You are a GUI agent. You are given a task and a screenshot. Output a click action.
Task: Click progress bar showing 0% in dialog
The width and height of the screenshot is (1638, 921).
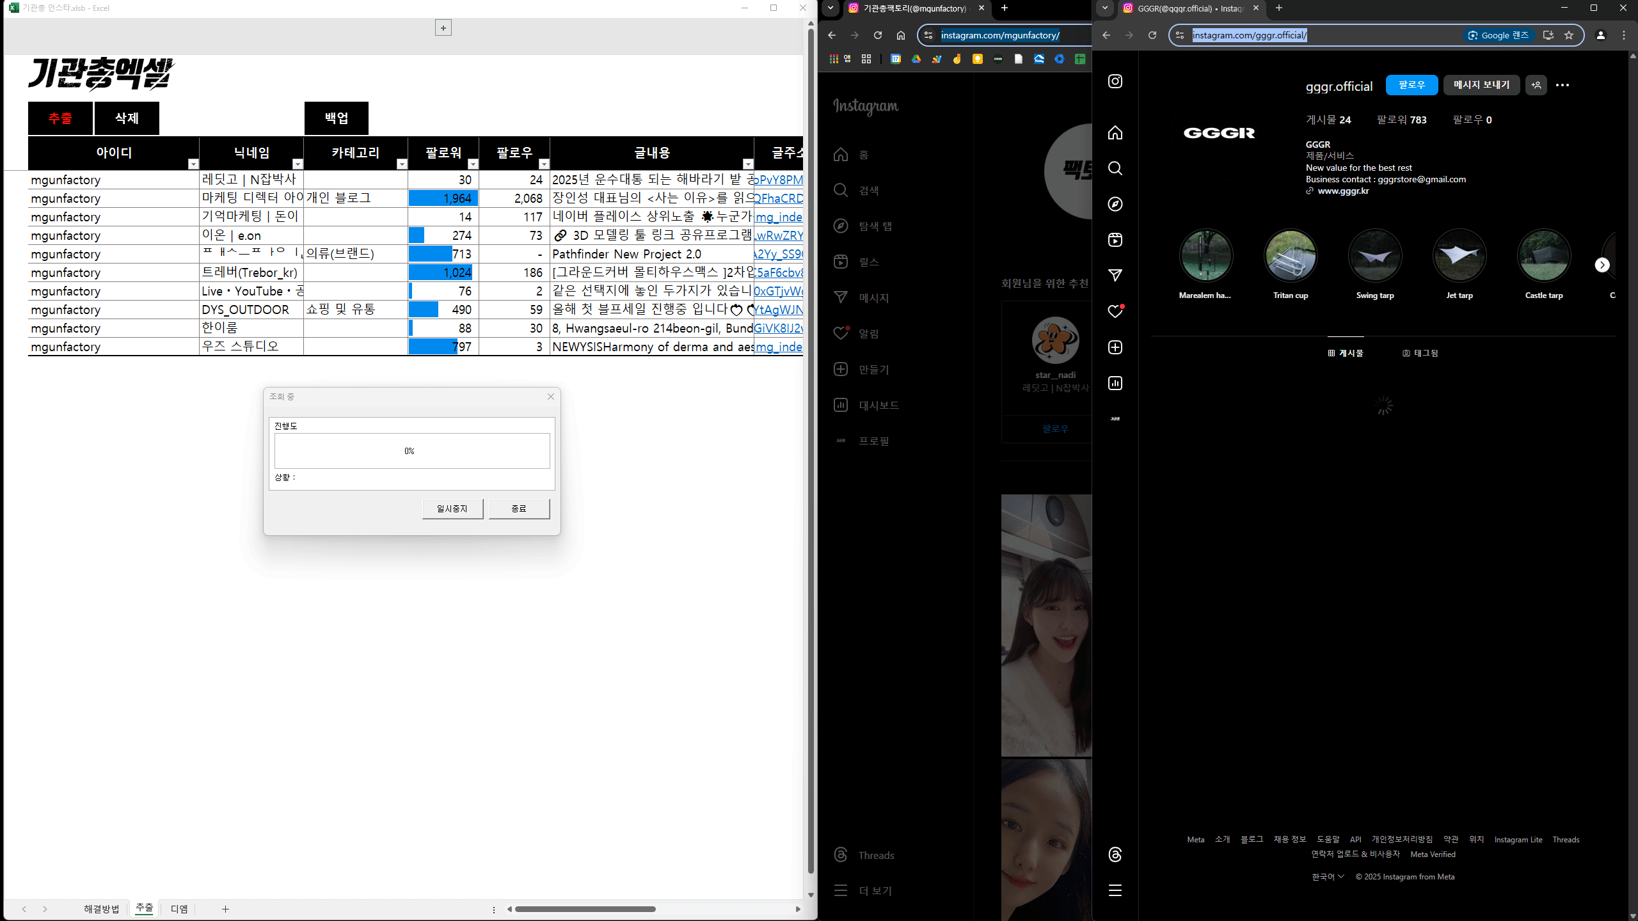412,451
